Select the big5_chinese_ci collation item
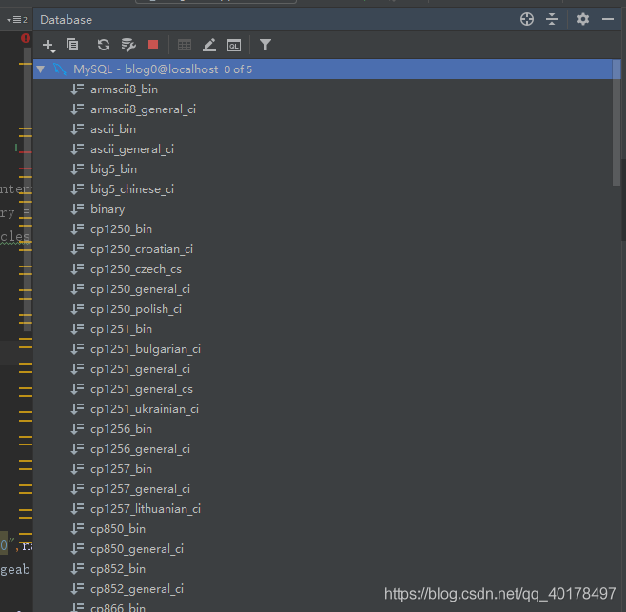The height and width of the screenshot is (612, 626). [x=131, y=189]
